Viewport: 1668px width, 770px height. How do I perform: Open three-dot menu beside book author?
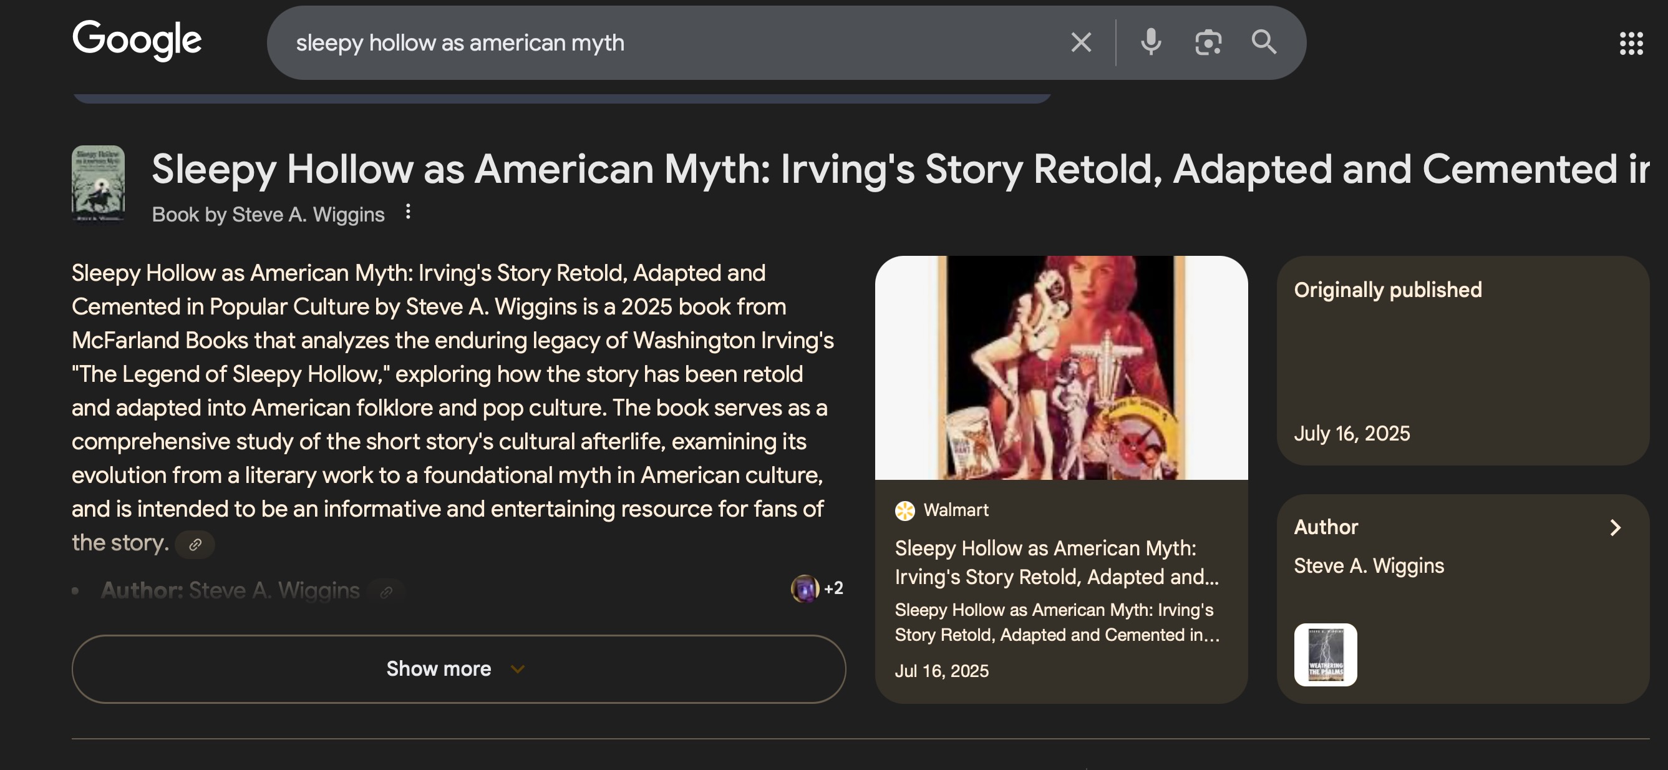[x=408, y=212]
